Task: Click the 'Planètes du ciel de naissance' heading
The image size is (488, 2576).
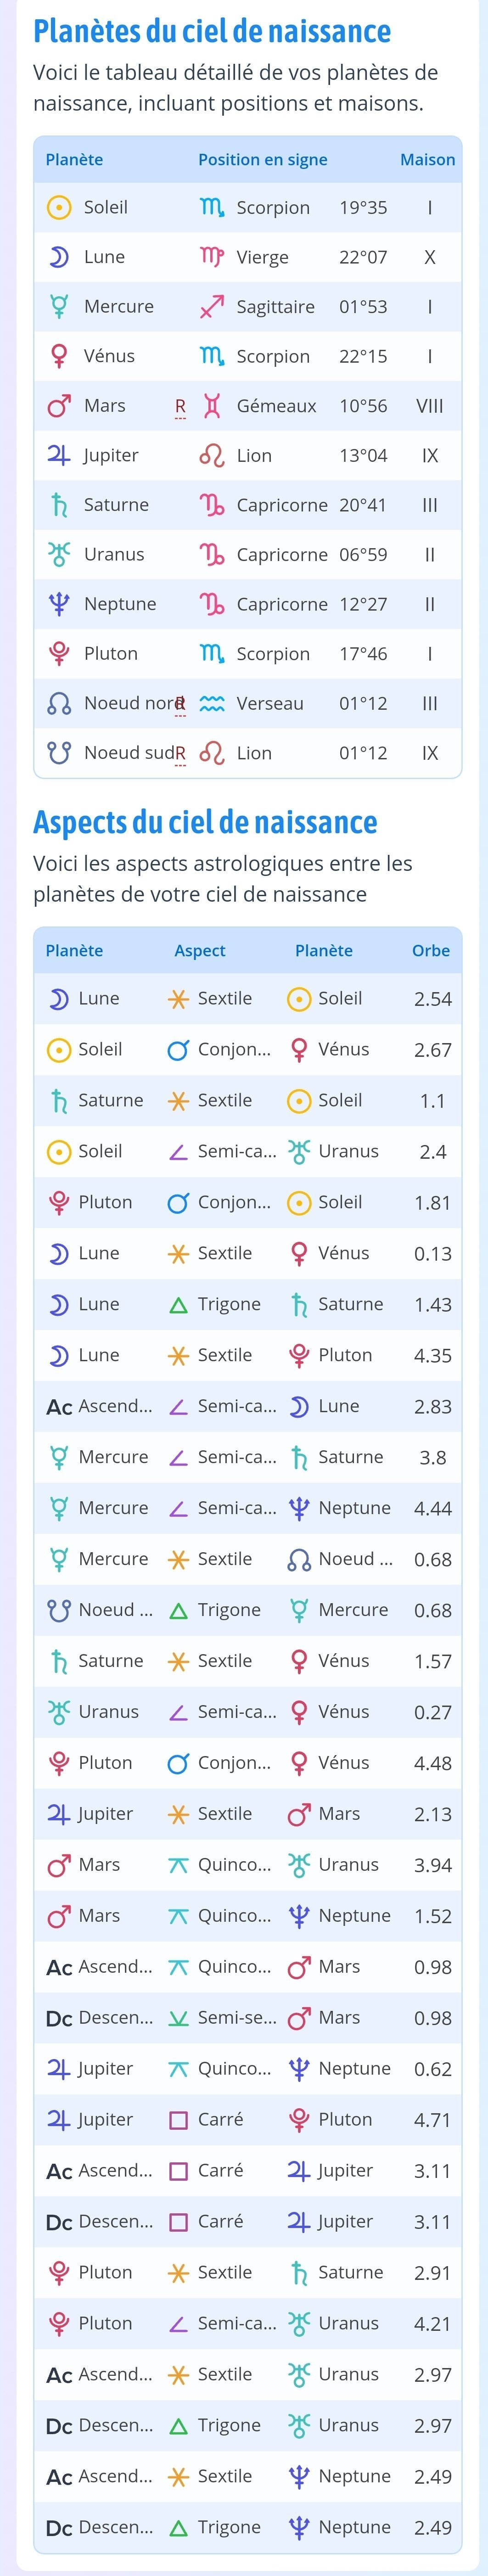Action: [x=212, y=31]
